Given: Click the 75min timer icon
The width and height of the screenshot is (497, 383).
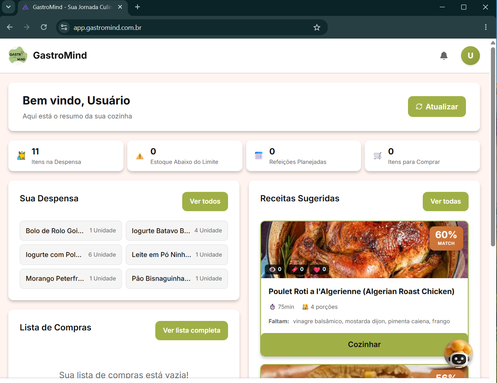Looking at the screenshot, I should click(x=272, y=307).
